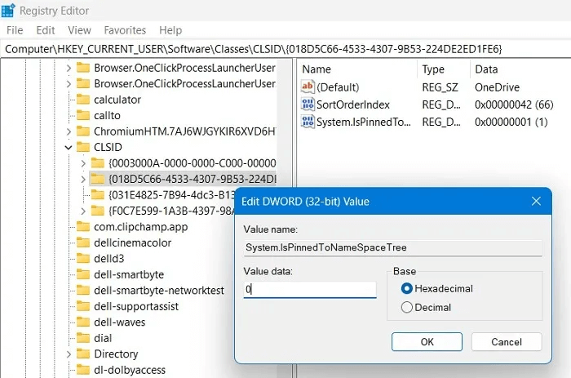
Task: Expand the ChromiumHTM.7AJ6WJGYKIR6XVD6H key
Action: pos(69,131)
